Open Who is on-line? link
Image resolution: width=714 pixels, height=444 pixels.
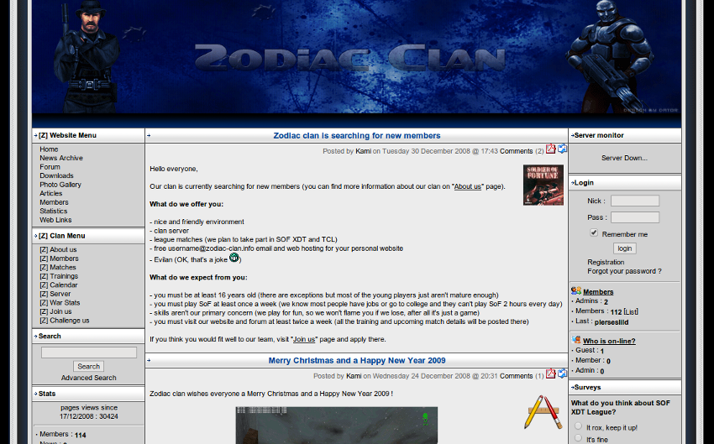[x=609, y=342]
